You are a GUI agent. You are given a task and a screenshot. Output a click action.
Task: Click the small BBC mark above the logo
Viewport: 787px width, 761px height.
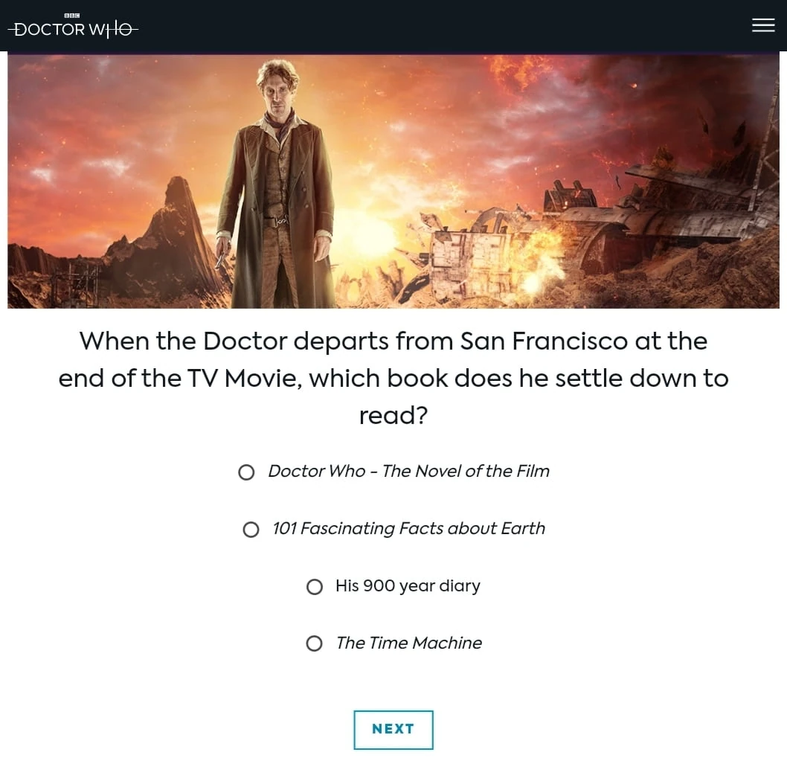click(72, 16)
